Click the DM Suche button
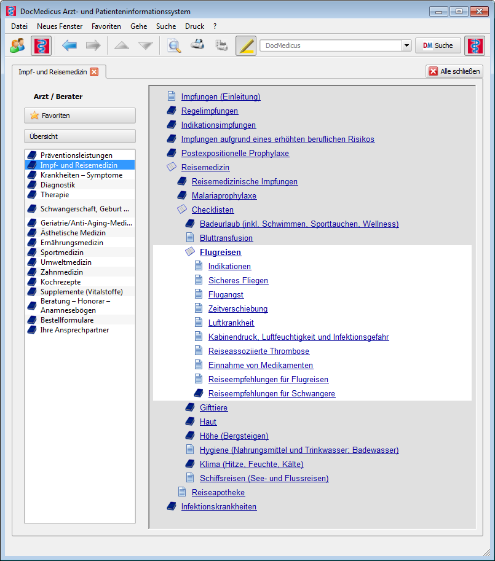Viewport: 495px width, 561px height. pyautogui.click(x=438, y=45)
